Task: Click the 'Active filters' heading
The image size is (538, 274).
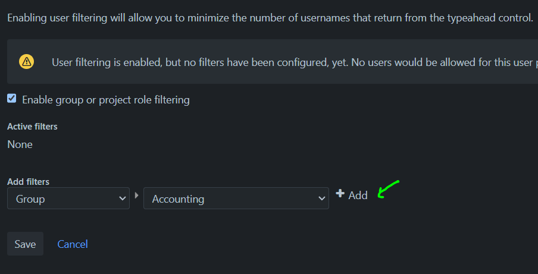Action: (x=32, y=127)
